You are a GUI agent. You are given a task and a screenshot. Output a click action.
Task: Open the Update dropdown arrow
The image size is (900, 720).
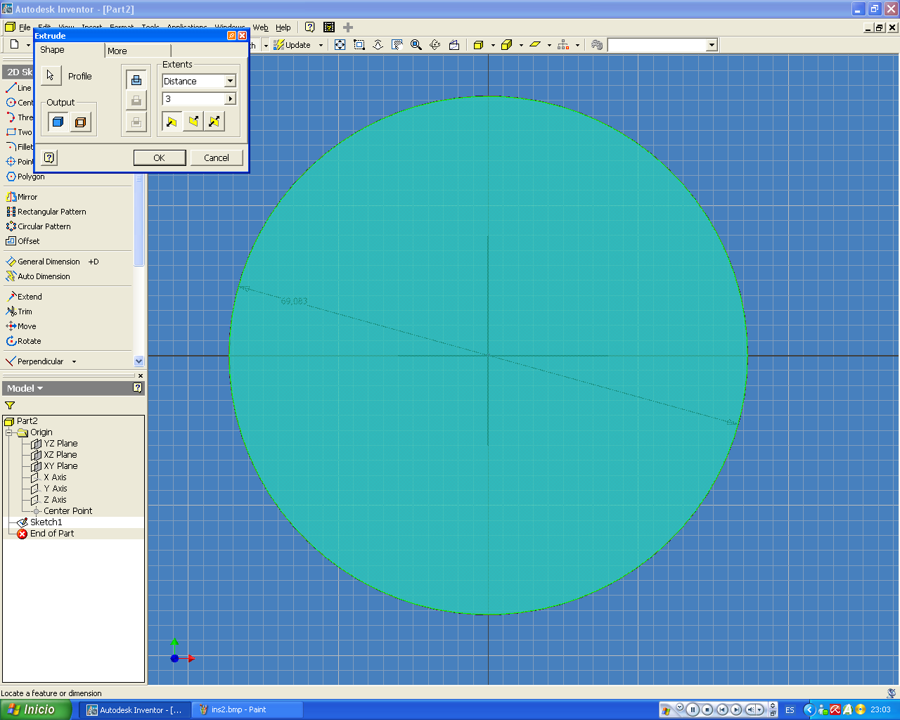[x=321, y=45]
